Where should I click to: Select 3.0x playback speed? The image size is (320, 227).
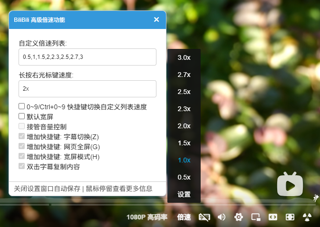pos(184,57)
